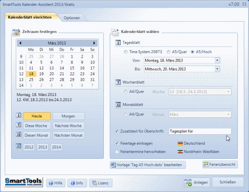The width and height of the screenshot is (249, 192).
Task: Switch to Optionen tab
Action: [72, 18]
